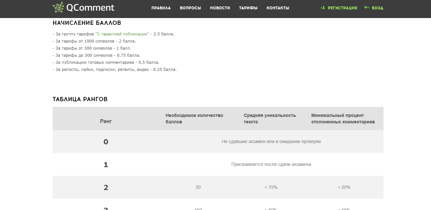This screenshot has height=210, width=431.
Task: Click the "< 20%" rejected comments cell
Action: (344, 187)
